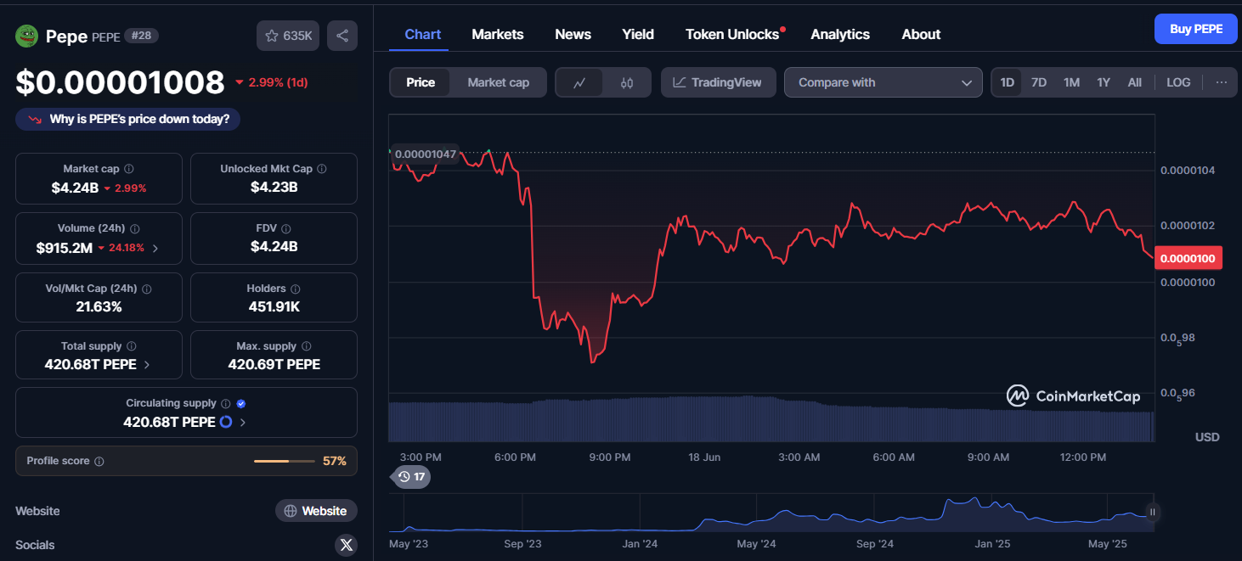Open the Chart tab
Image resolution: width=1242 pixels, height=561 pixels.
423,34
